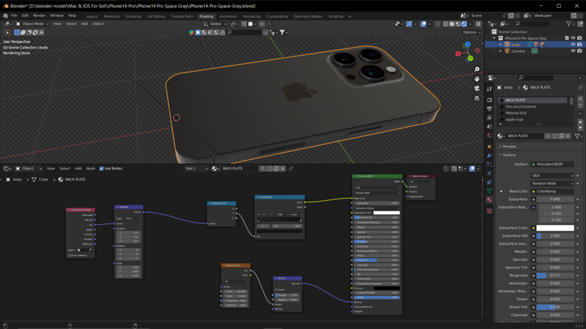Toggle viewport gizmos button
This screenshot has width=586, height=329.
409,24
